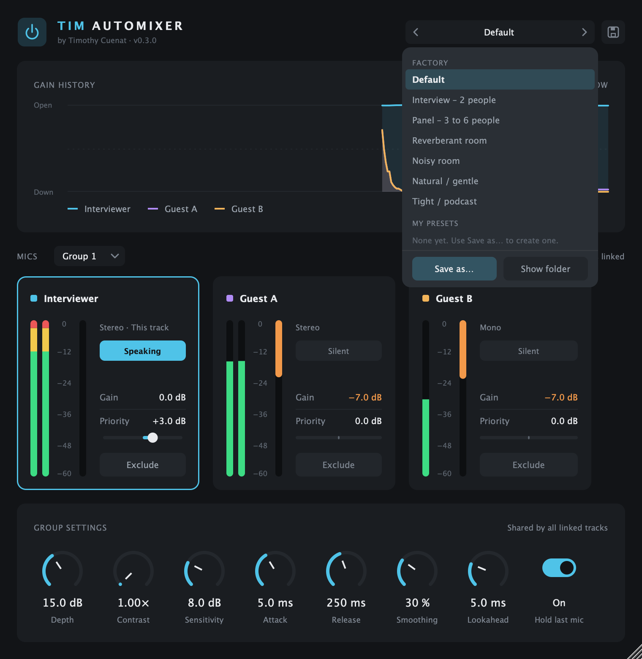Click the Guest B orange color square
This screenshot has height=659, width=642.
pyautogui.click(x=426, y=298)
